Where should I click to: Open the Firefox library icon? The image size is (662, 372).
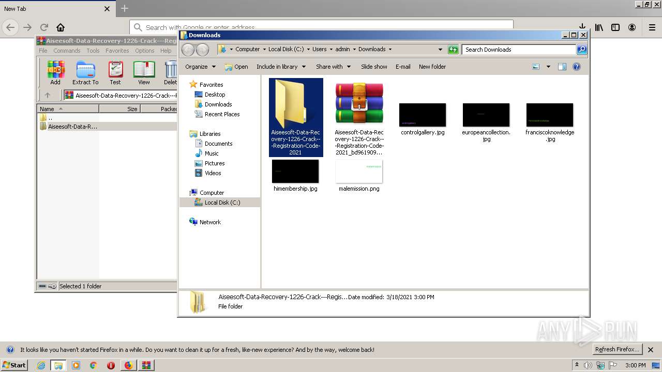coord(599,27)
